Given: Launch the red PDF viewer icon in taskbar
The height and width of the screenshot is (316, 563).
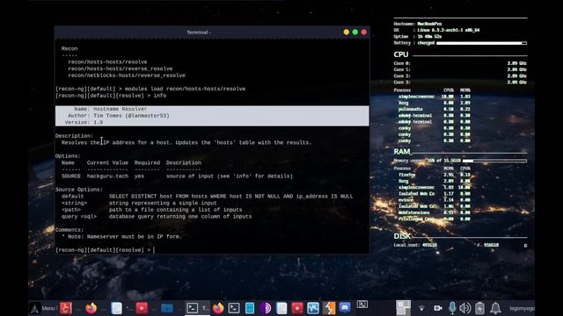Looking at the screenshot, I should pos(66,308).
